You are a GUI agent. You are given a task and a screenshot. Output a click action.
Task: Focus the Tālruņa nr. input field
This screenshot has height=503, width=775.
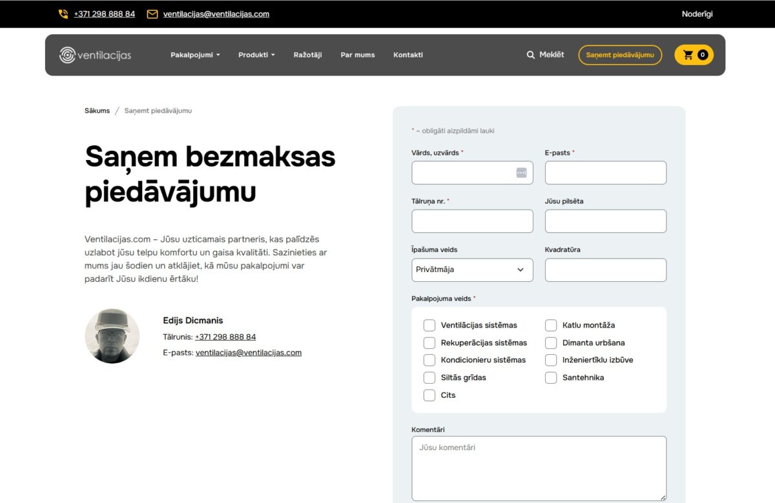pyautogui.click(x=472, y=221)
